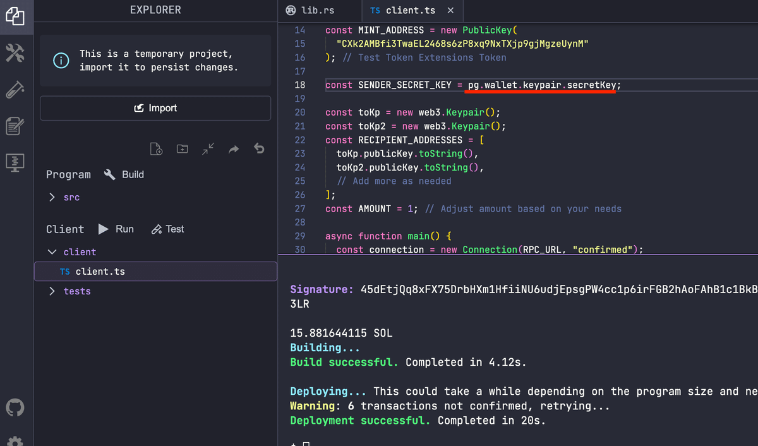Screen dimensions: 758x446
Task: Click the EXPLORER panel title
Action: 155,9
